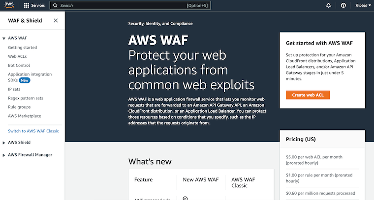This screenshot has height=200, width=374.
Task: Click the Create web ACL button
Action: (308, 95)
